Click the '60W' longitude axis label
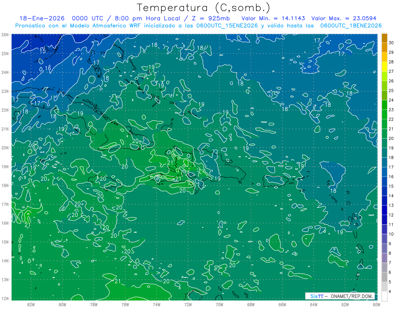This screenshot has width=400, height=309. (x=377, y=304)
